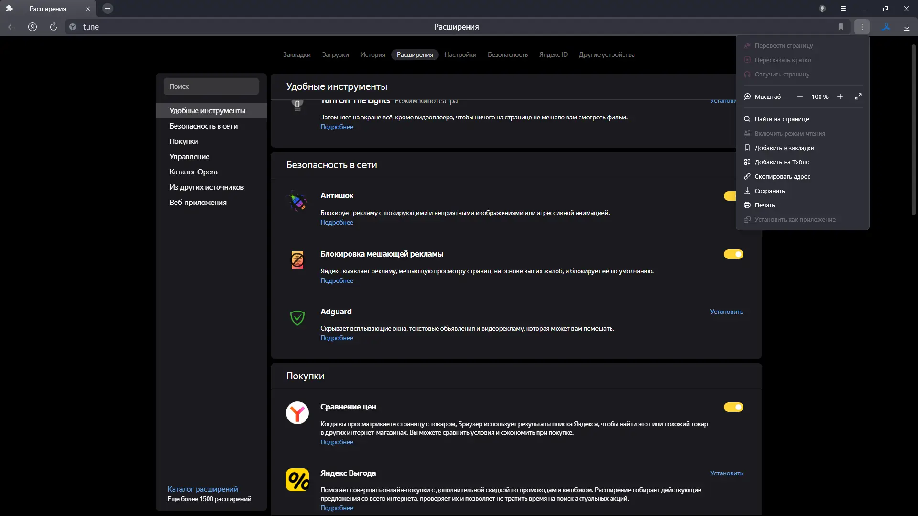Click the Yandex home icon in toolbar
Viewport: 918px width, 516px height.
pos(33,27)
